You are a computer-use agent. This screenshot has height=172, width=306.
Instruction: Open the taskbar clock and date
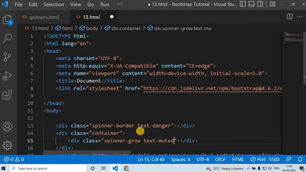[x=289, y=168]
